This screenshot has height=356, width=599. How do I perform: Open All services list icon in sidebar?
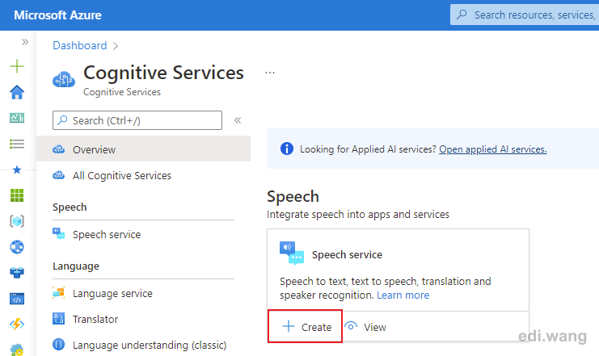17,144
